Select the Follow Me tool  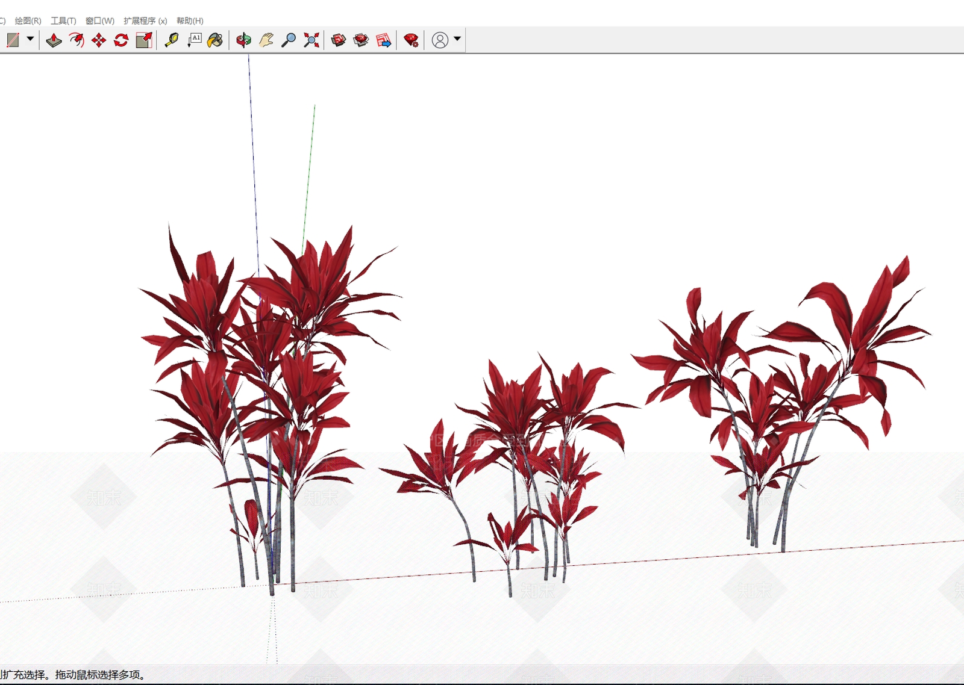tap(77, 40)
